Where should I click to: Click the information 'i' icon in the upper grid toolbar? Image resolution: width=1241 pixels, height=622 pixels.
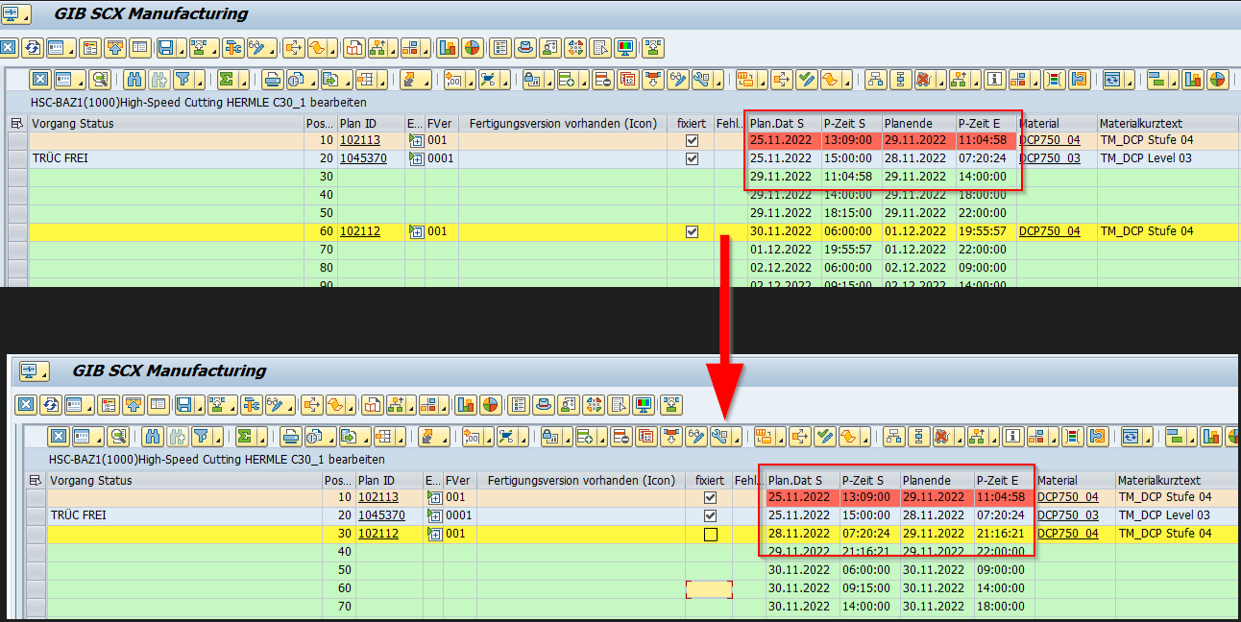994,80
